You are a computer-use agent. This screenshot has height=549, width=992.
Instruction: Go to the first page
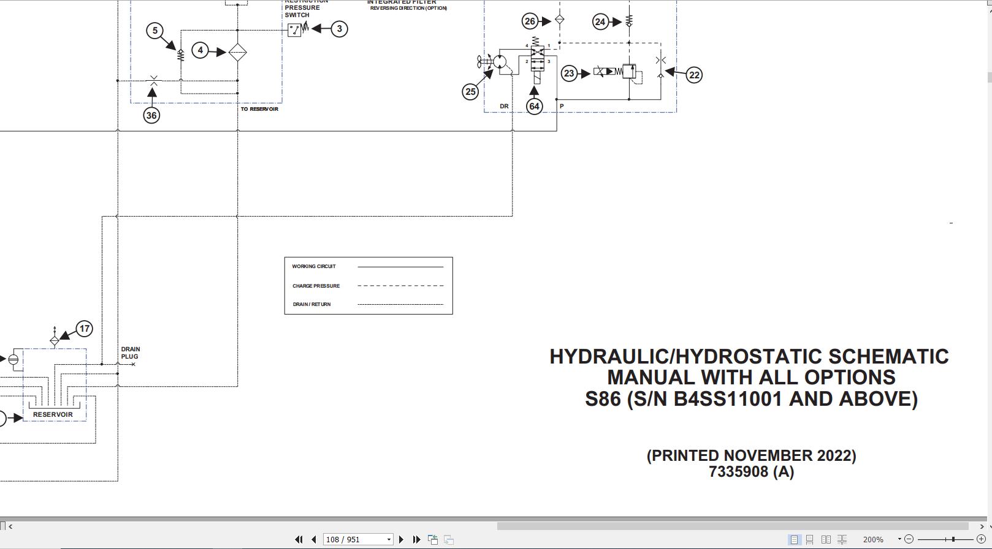pos(299,539)
